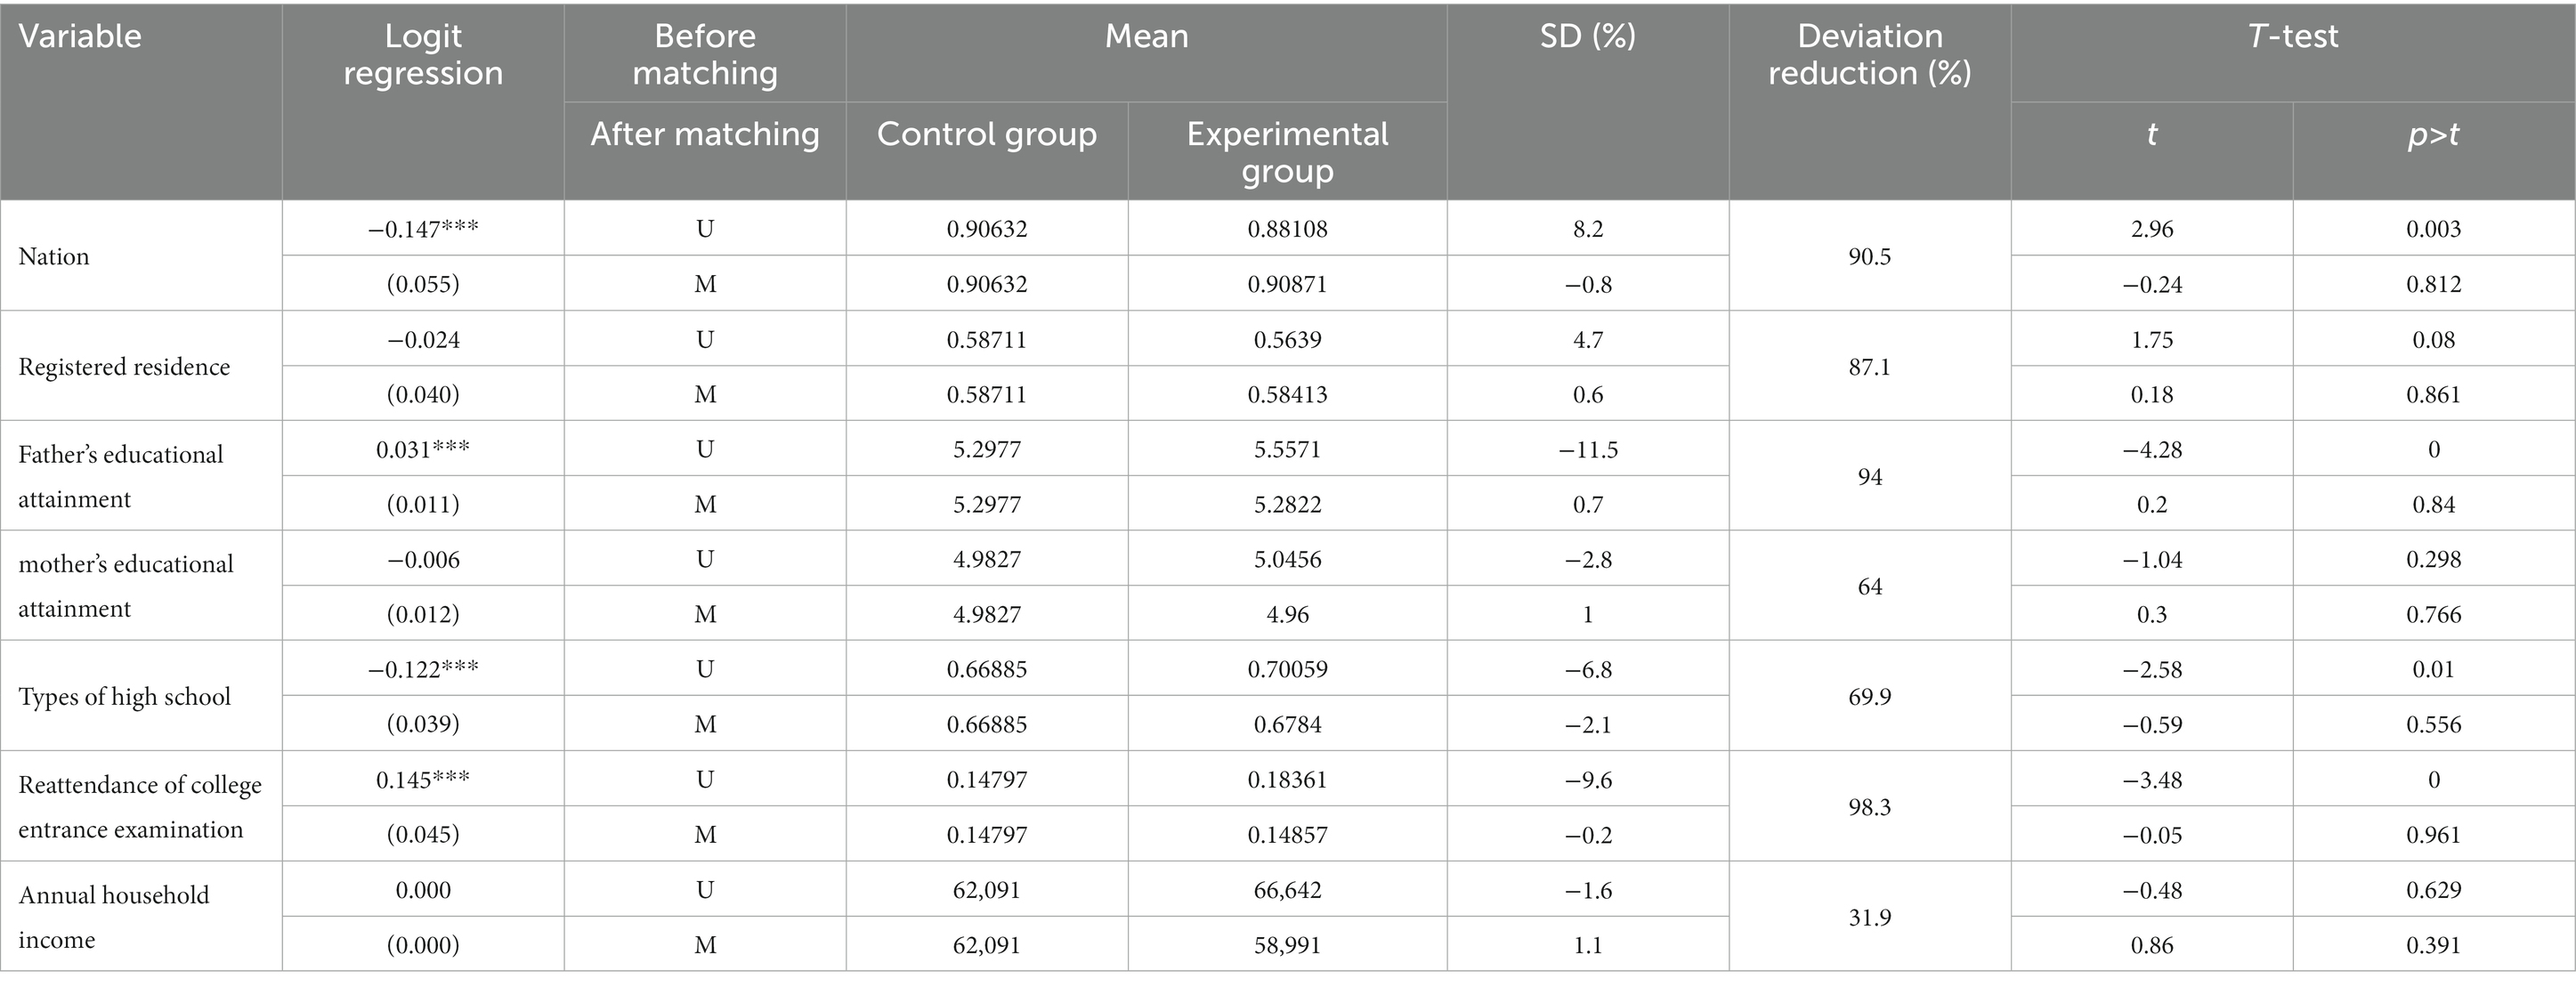
Task: Click the Control group subheader
Action: [987, 134]
